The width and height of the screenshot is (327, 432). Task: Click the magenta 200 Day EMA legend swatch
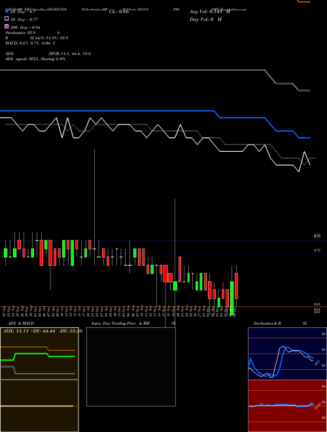[7, 26]
